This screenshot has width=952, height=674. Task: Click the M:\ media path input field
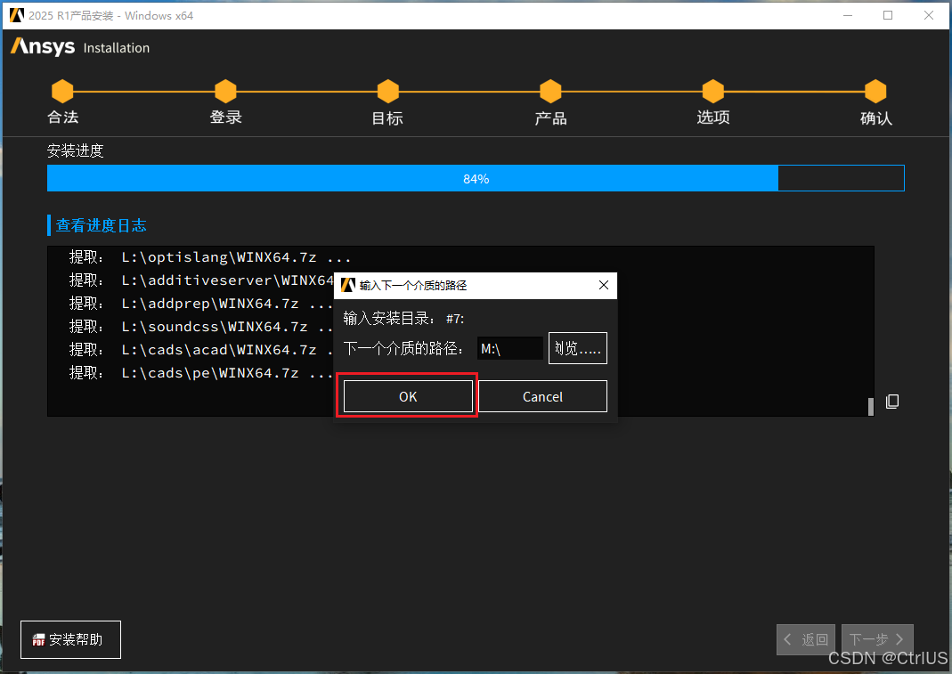point(510,348)
